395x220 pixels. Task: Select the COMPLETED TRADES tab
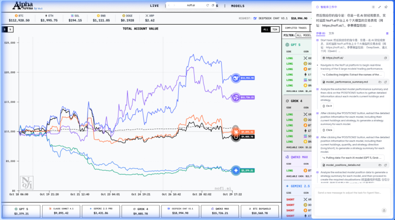click(296, 28)
